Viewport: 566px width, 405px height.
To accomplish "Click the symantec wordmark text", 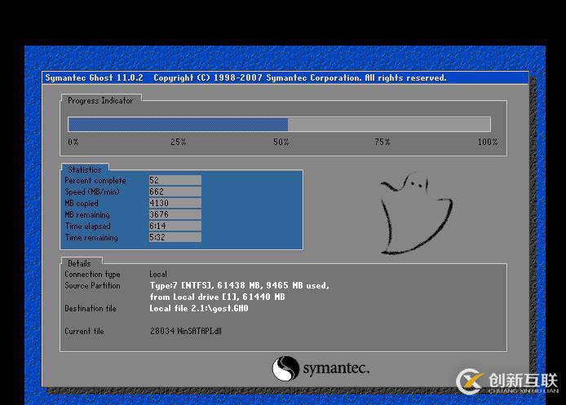I will pos(336,369).
